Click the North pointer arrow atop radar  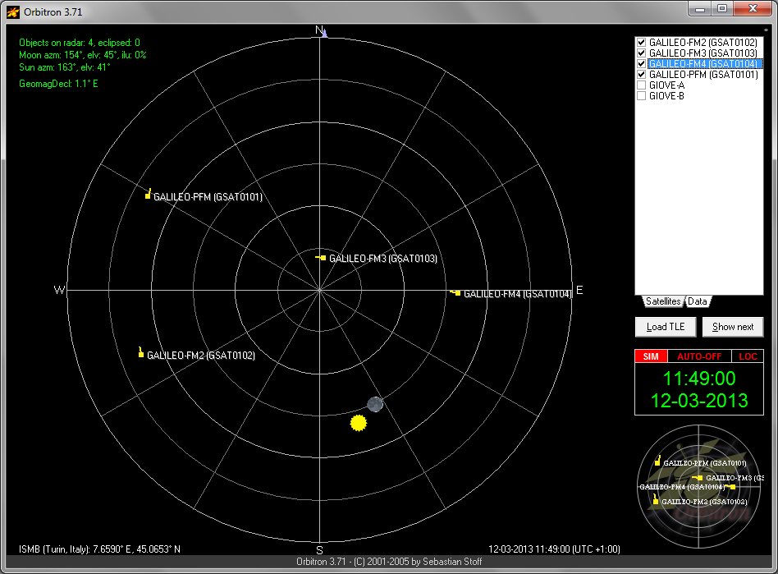(x=325, y=33)
